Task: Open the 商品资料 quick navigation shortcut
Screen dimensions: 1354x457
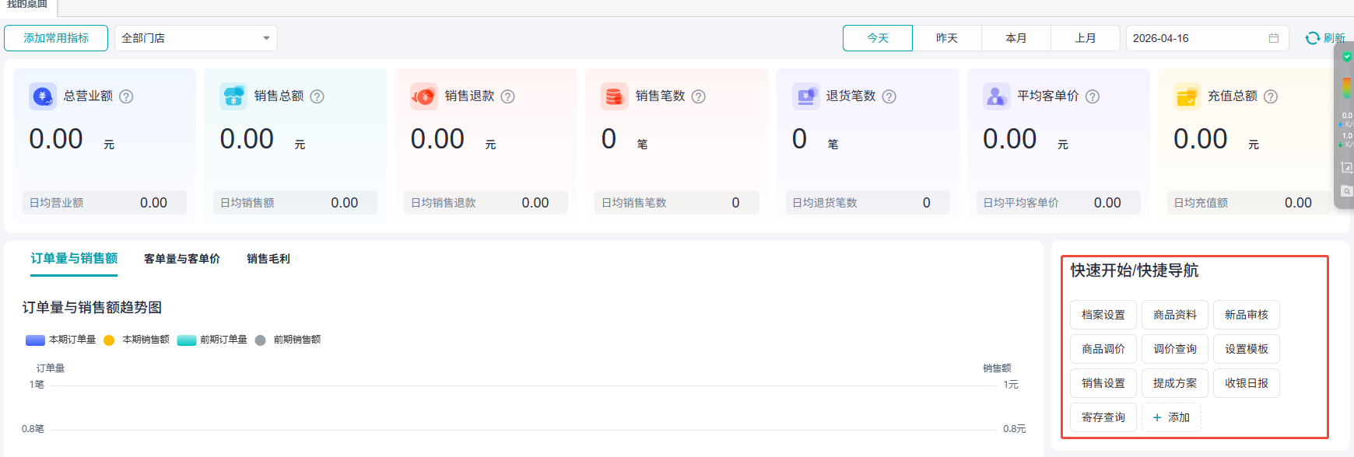Action: click(x=1174, y=315)
